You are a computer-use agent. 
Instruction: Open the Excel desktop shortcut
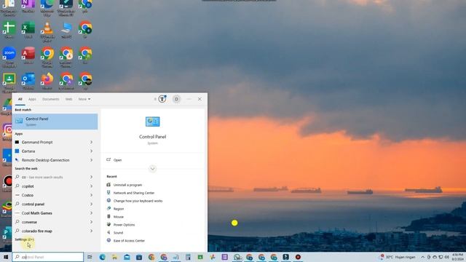point(28,30)
